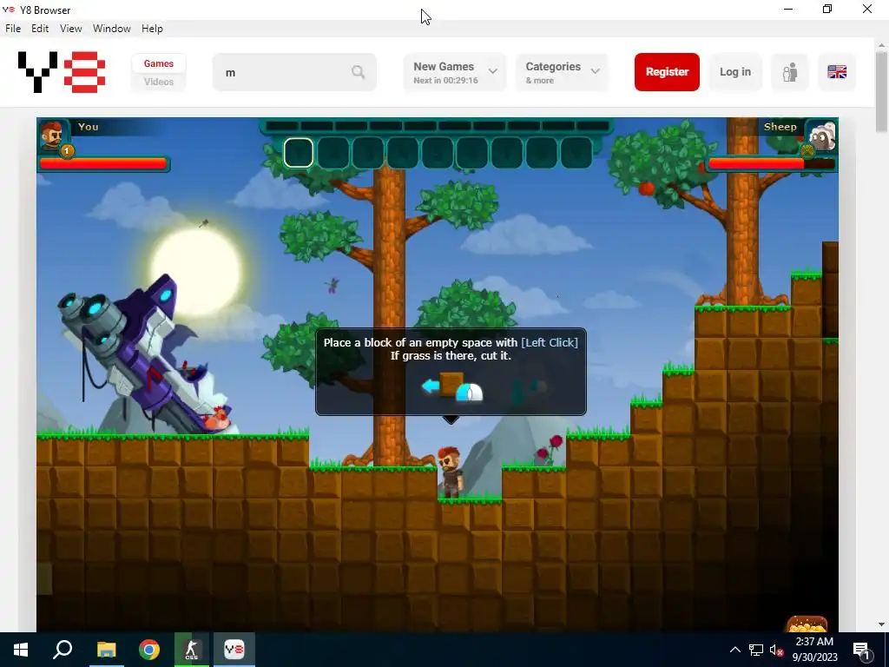Select the fifth hotbar slot
Image resolution: width=889 pixels, height=667 pixels.
click(438, 153)
